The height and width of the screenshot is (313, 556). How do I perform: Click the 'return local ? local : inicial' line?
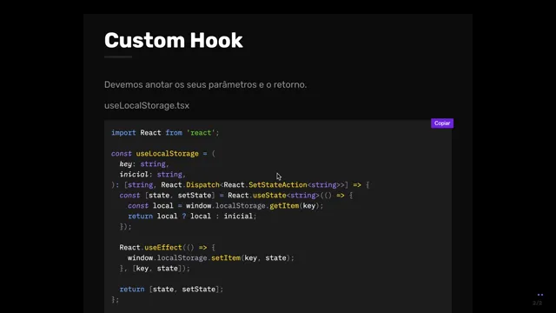192,216
